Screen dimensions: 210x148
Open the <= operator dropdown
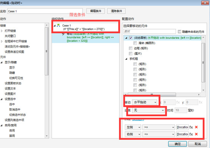coord(158,134)
